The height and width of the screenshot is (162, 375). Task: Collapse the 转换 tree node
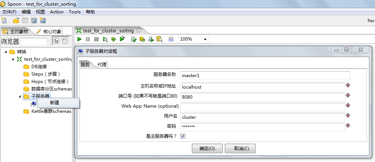[x=6, y=52]
